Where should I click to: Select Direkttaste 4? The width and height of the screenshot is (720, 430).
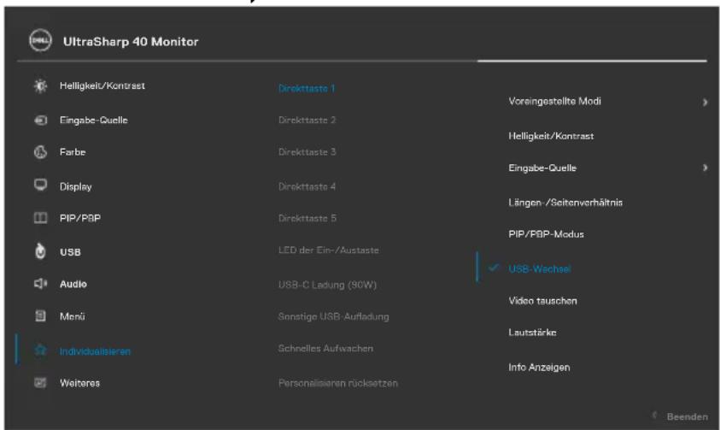point(307,187)
